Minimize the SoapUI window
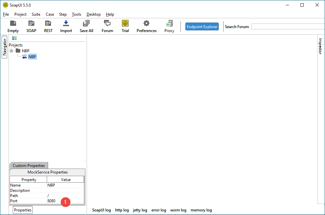This screenshot has height=215, width=325. 287,5
